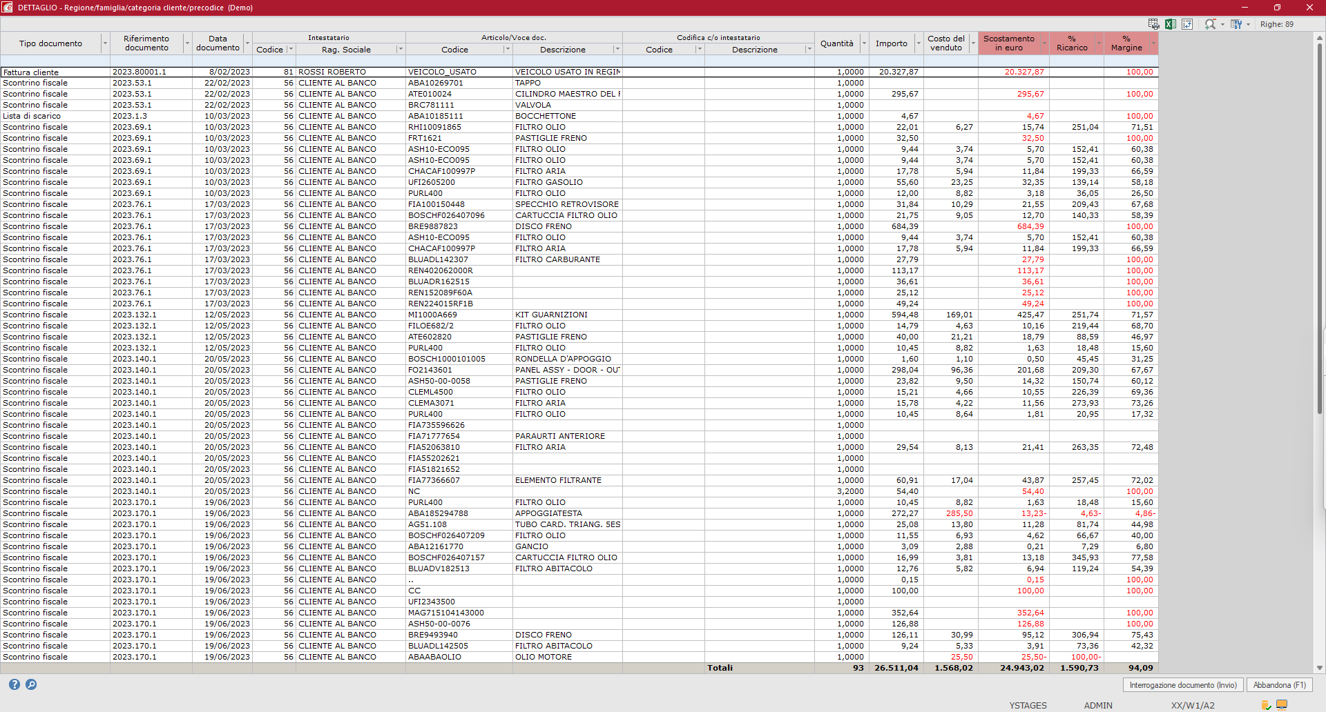Open the grid settings tools icon
Viewport: 1326px width, 712px height.
(1236, 24)
